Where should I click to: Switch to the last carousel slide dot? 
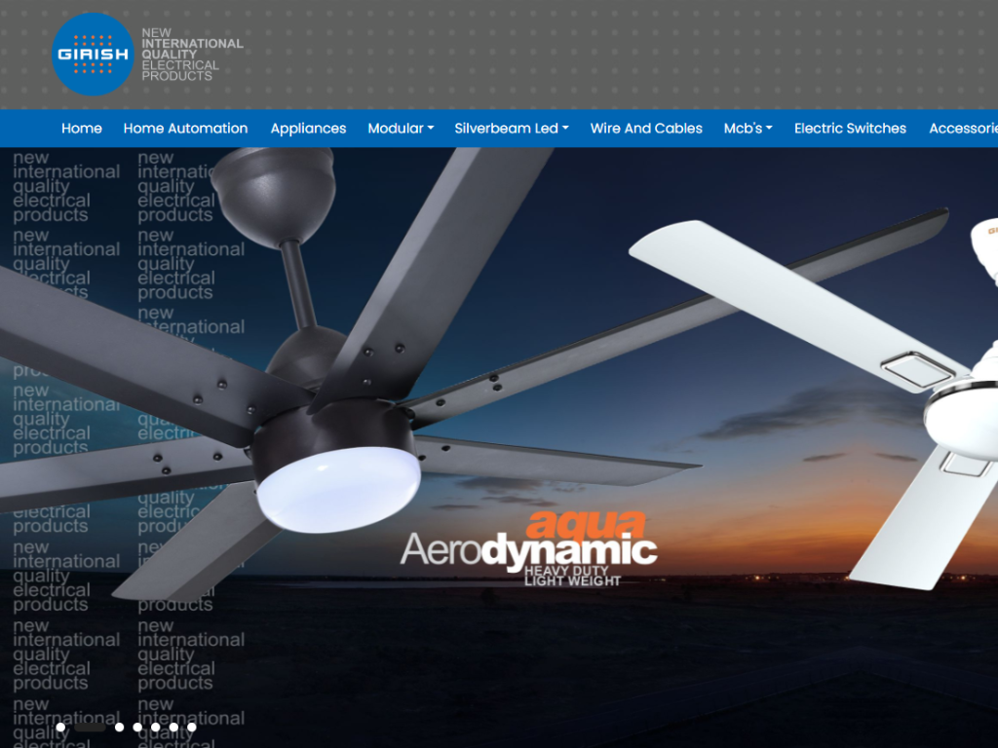pos(191,727)
